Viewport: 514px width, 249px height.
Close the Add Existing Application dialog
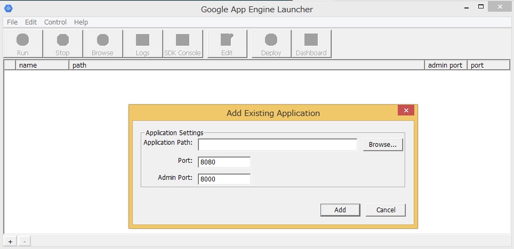pyautogui.click(x=406, y=110)
